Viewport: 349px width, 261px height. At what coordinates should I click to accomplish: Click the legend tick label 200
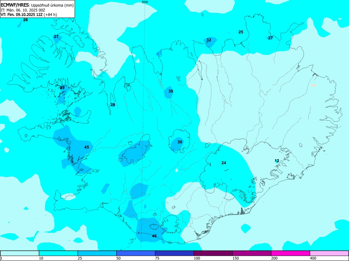[274, 258]
